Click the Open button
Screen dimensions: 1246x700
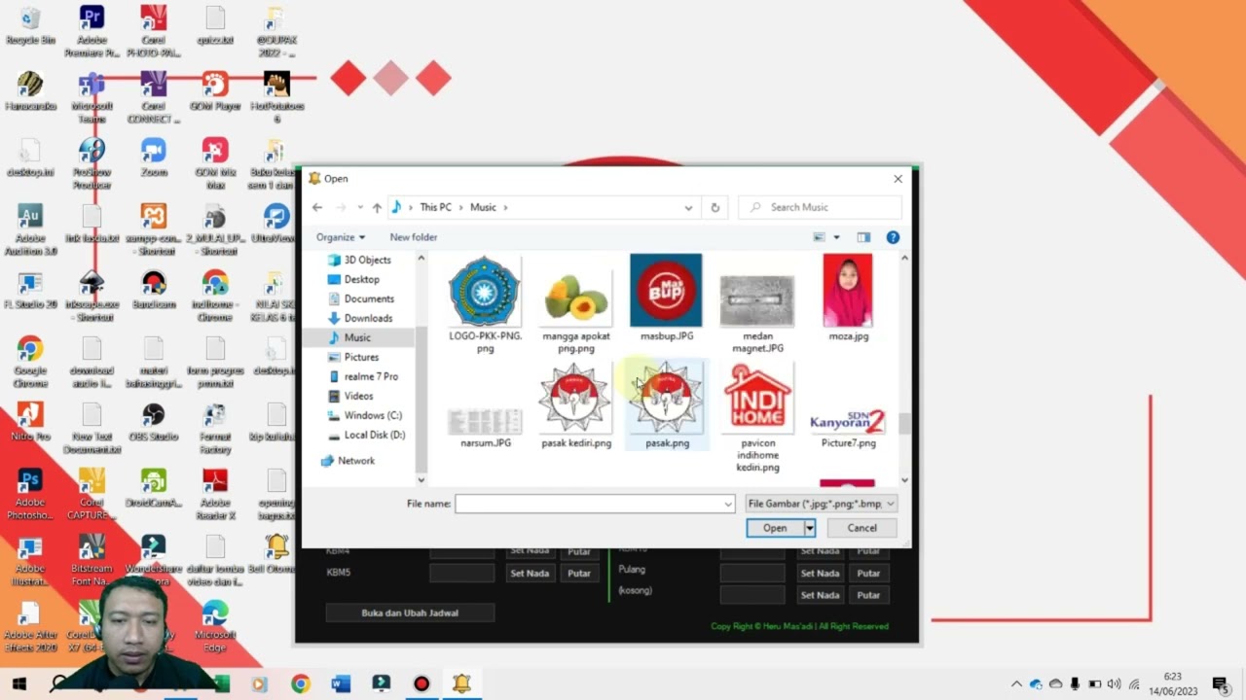coord(775,528)
